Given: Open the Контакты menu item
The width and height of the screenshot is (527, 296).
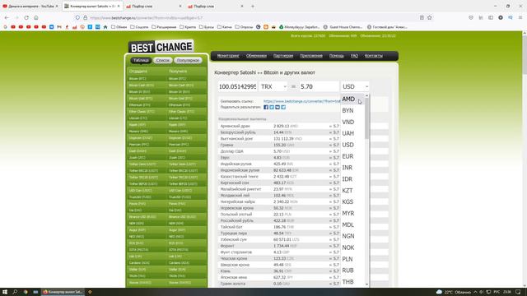Looking at the screenshot, I should click(373, 56).
